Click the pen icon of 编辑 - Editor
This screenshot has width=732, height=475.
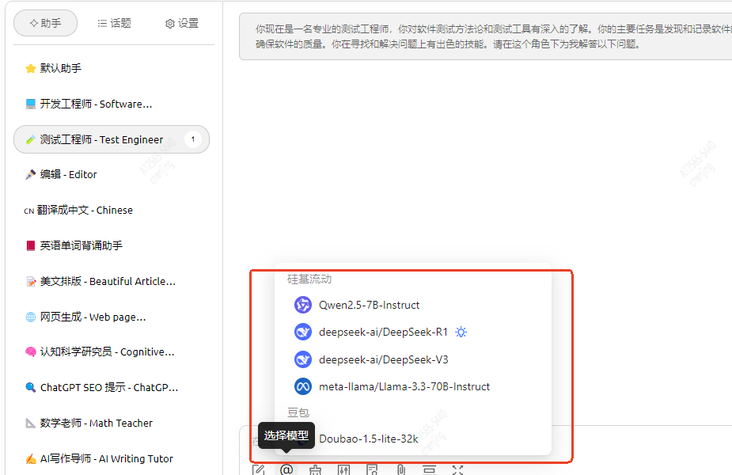[x=30, y=175]
